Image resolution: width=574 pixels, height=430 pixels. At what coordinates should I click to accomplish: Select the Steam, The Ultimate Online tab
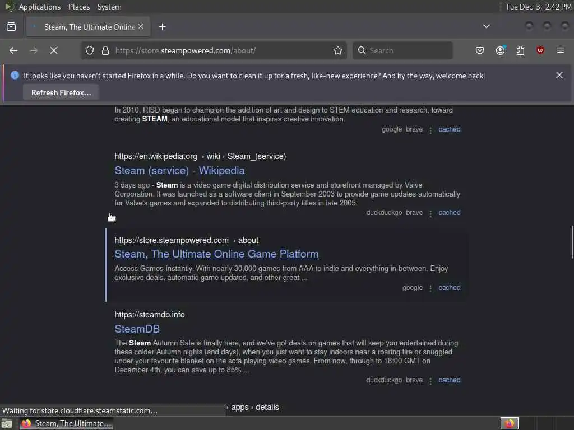tap(88, 27)
